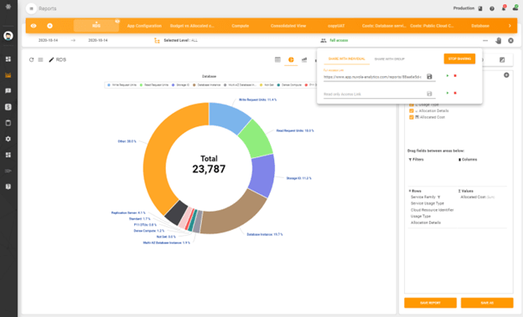Open the list menu beside refresh icon
The height and width of the screenshot is (317, 523).
click(40, 59)
